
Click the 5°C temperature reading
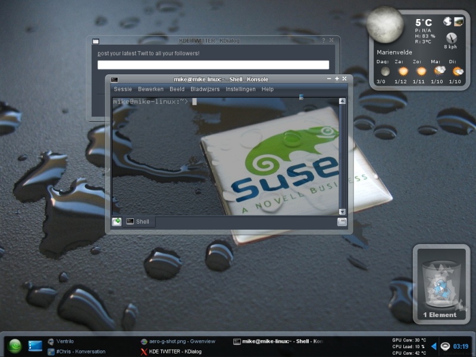424,23
